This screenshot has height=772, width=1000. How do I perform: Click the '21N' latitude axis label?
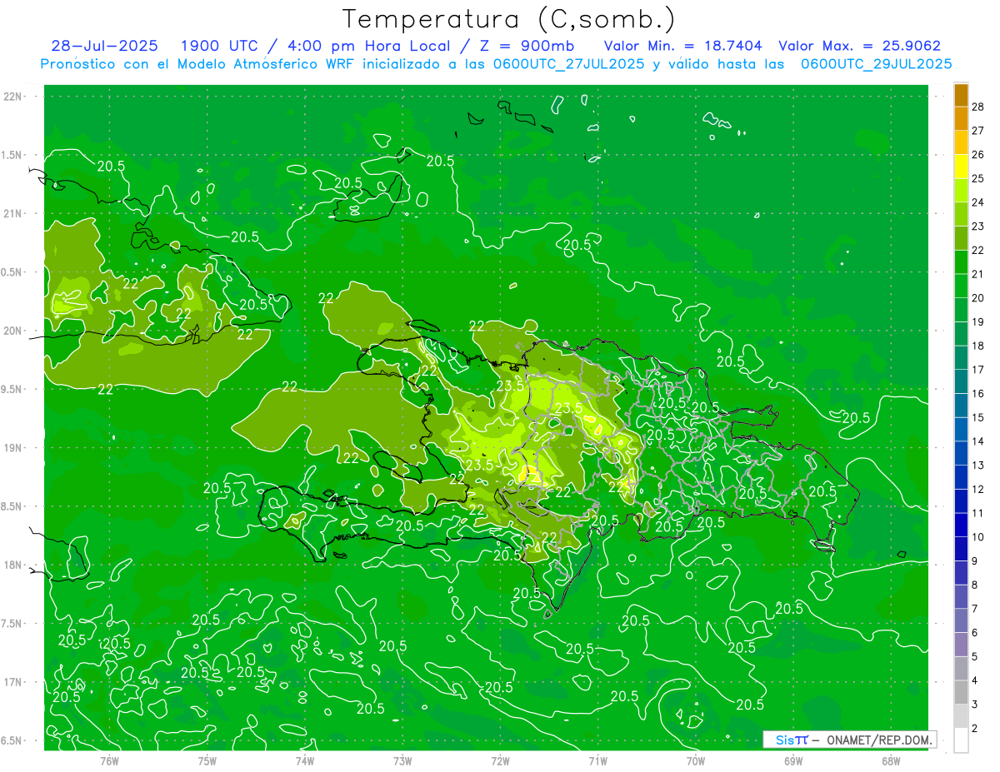click(x=14, y=213)
